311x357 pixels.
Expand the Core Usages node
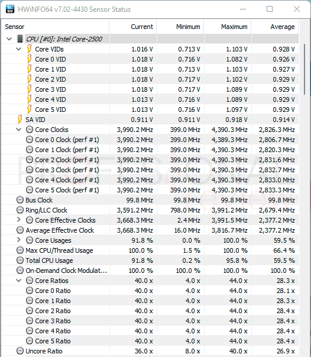(x=19, y=240)
